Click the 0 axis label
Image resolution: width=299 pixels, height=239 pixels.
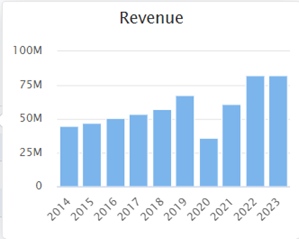click(39, 186)
